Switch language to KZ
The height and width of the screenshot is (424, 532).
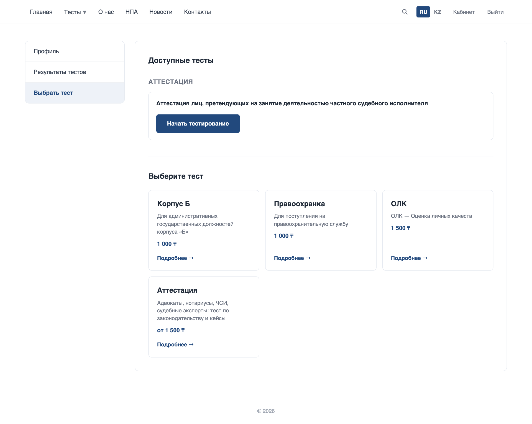[x=438, y=12]
